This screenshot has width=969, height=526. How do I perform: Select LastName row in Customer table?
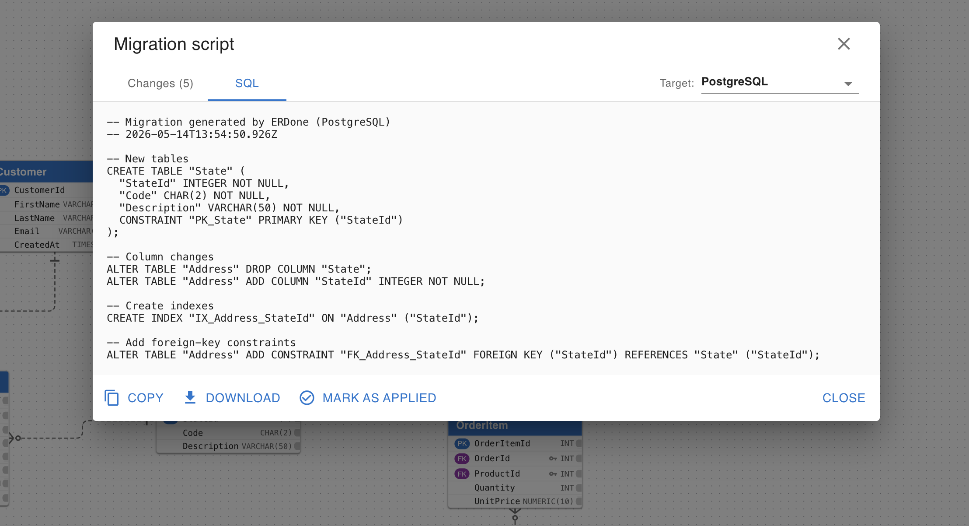point(46,218)
